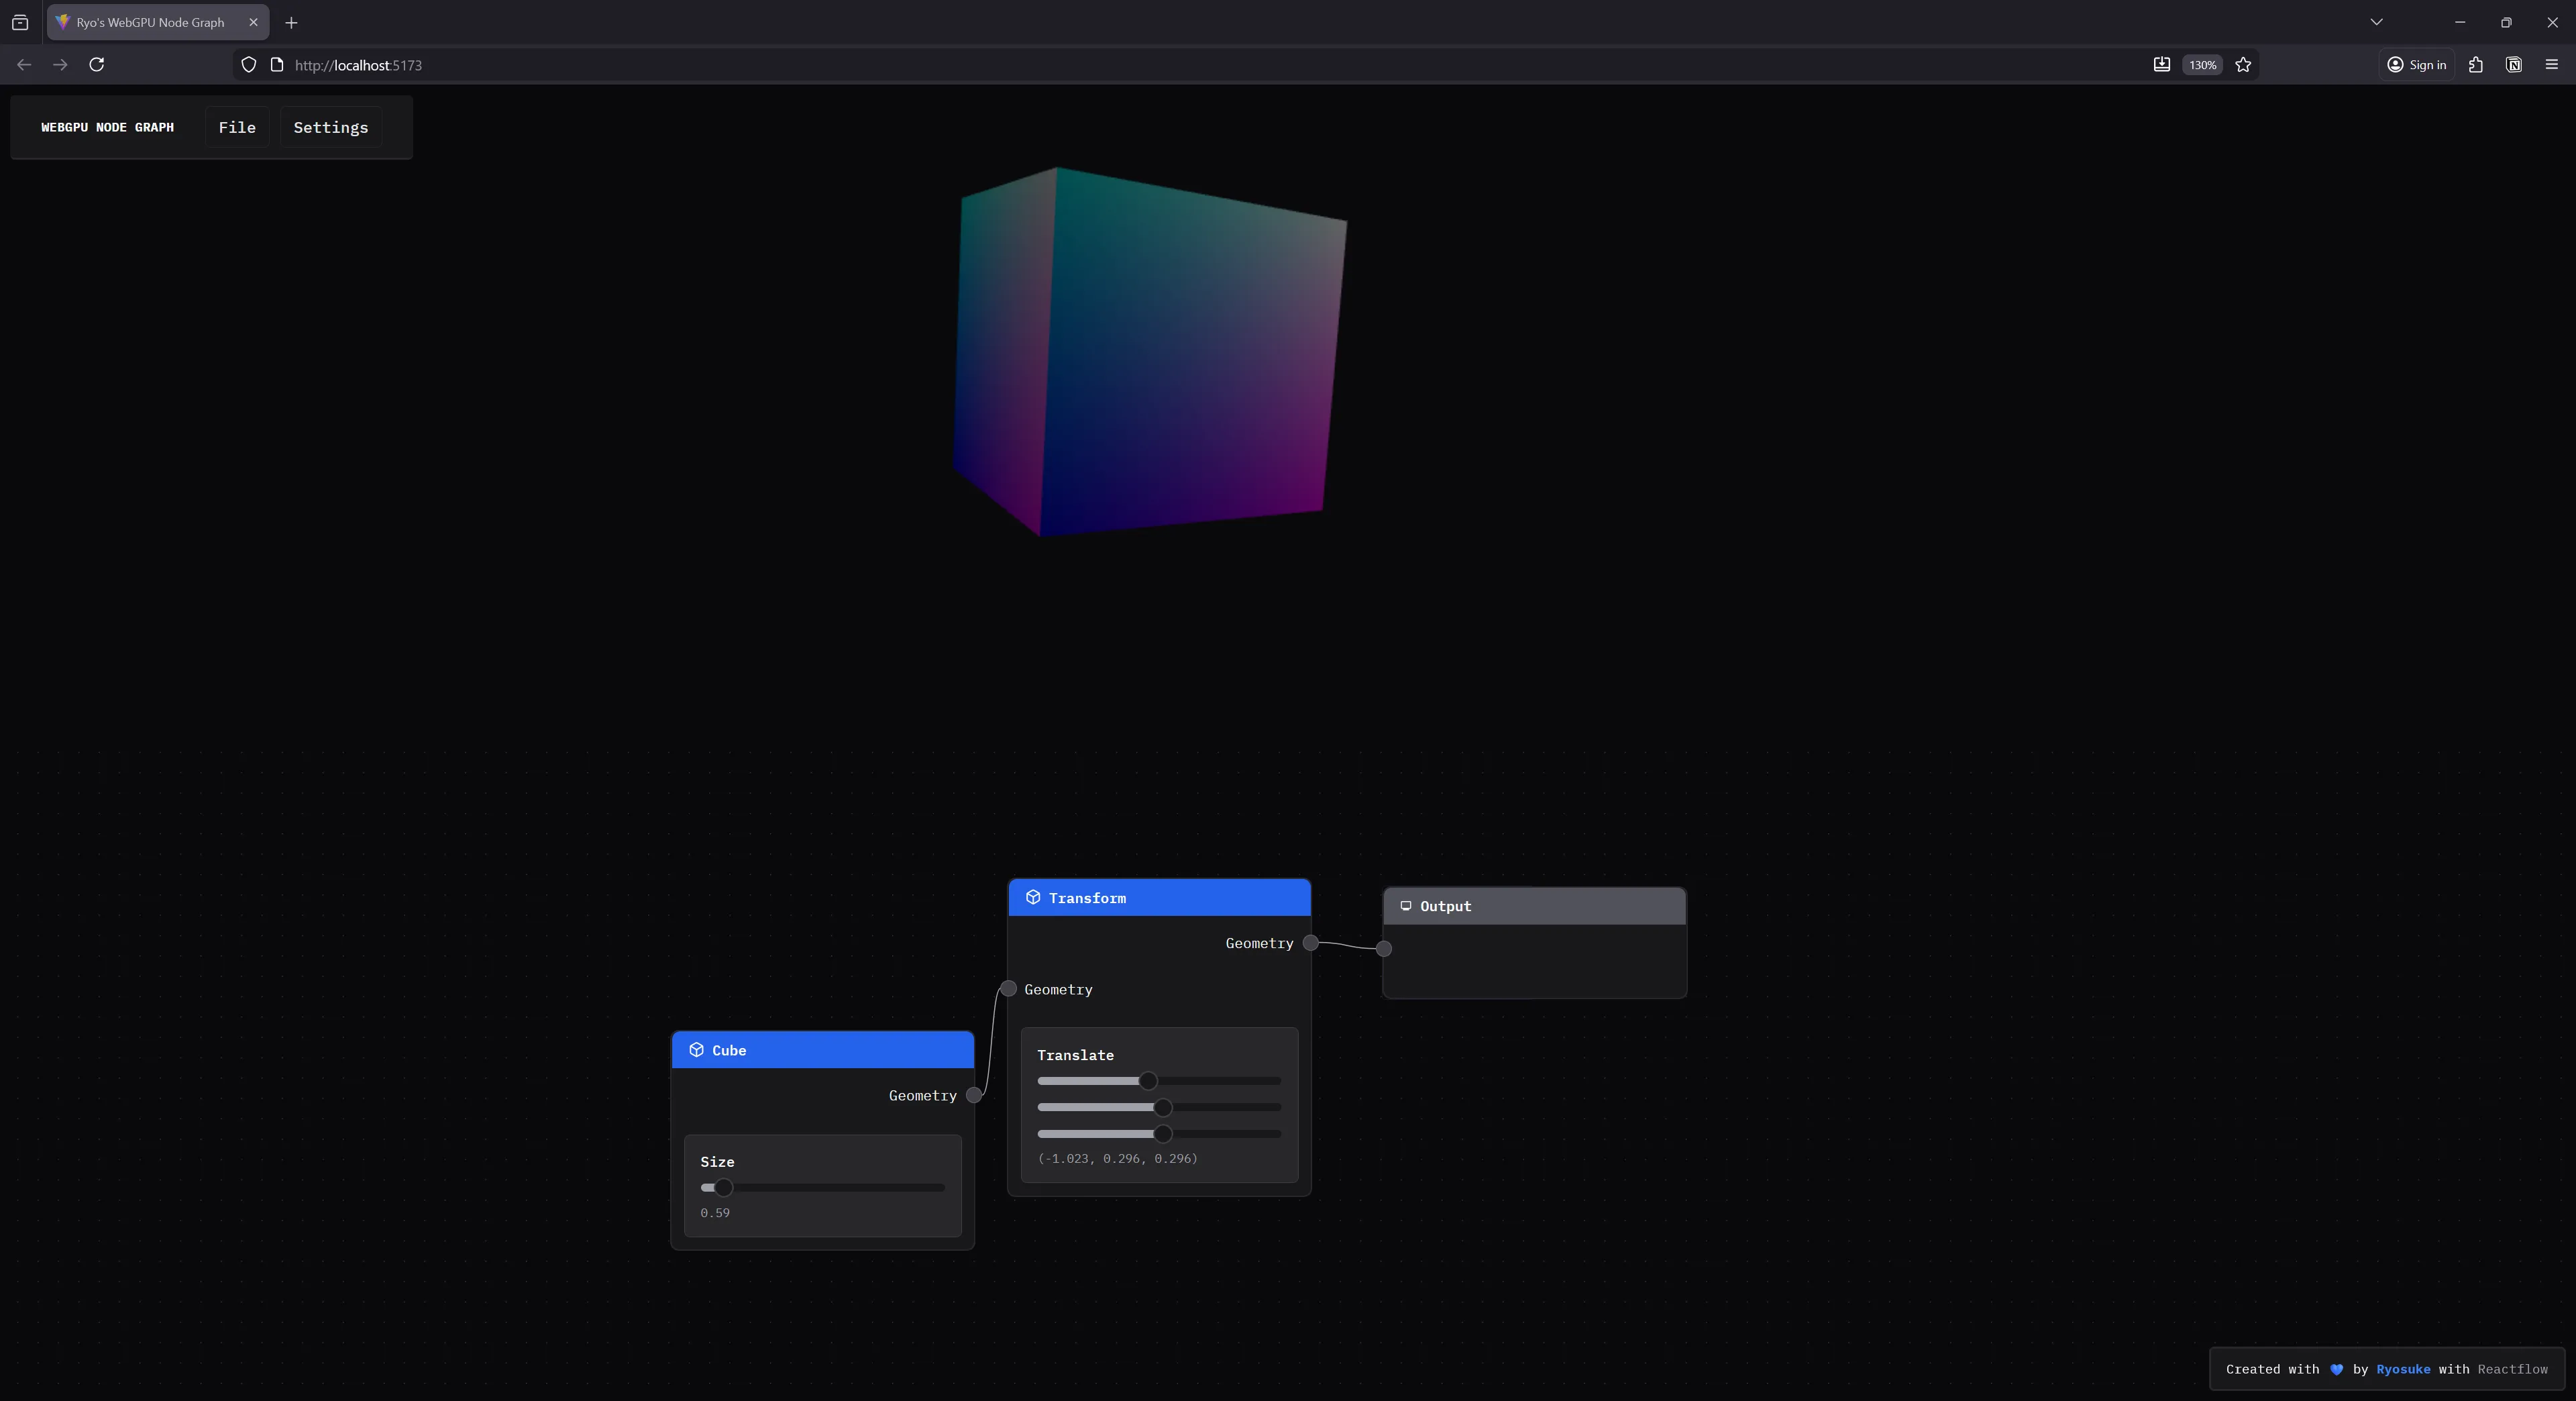Open the tab list dropdown chevron
This screenshot has height=1401, width=2576.
tap(2376, 22)
